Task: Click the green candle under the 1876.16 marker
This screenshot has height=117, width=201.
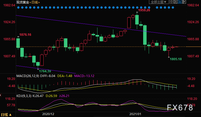Action: point(18,43)
